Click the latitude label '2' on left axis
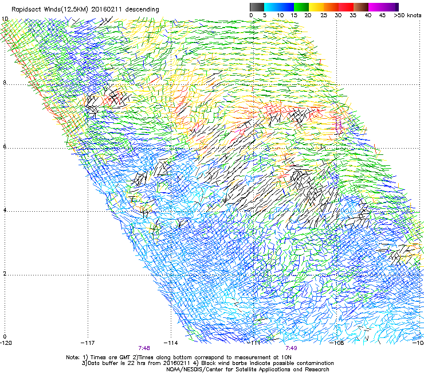424x373 pixels. [5, 273]
